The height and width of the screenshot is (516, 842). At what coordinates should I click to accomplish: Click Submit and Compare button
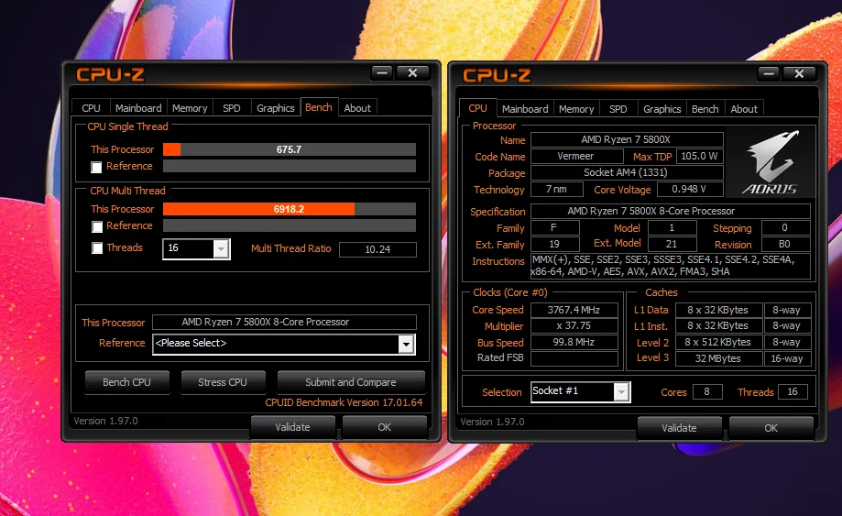pyautogui.click(x=351, y=382)
